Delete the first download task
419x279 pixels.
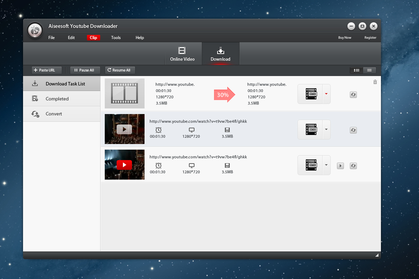tap(375, 82)
